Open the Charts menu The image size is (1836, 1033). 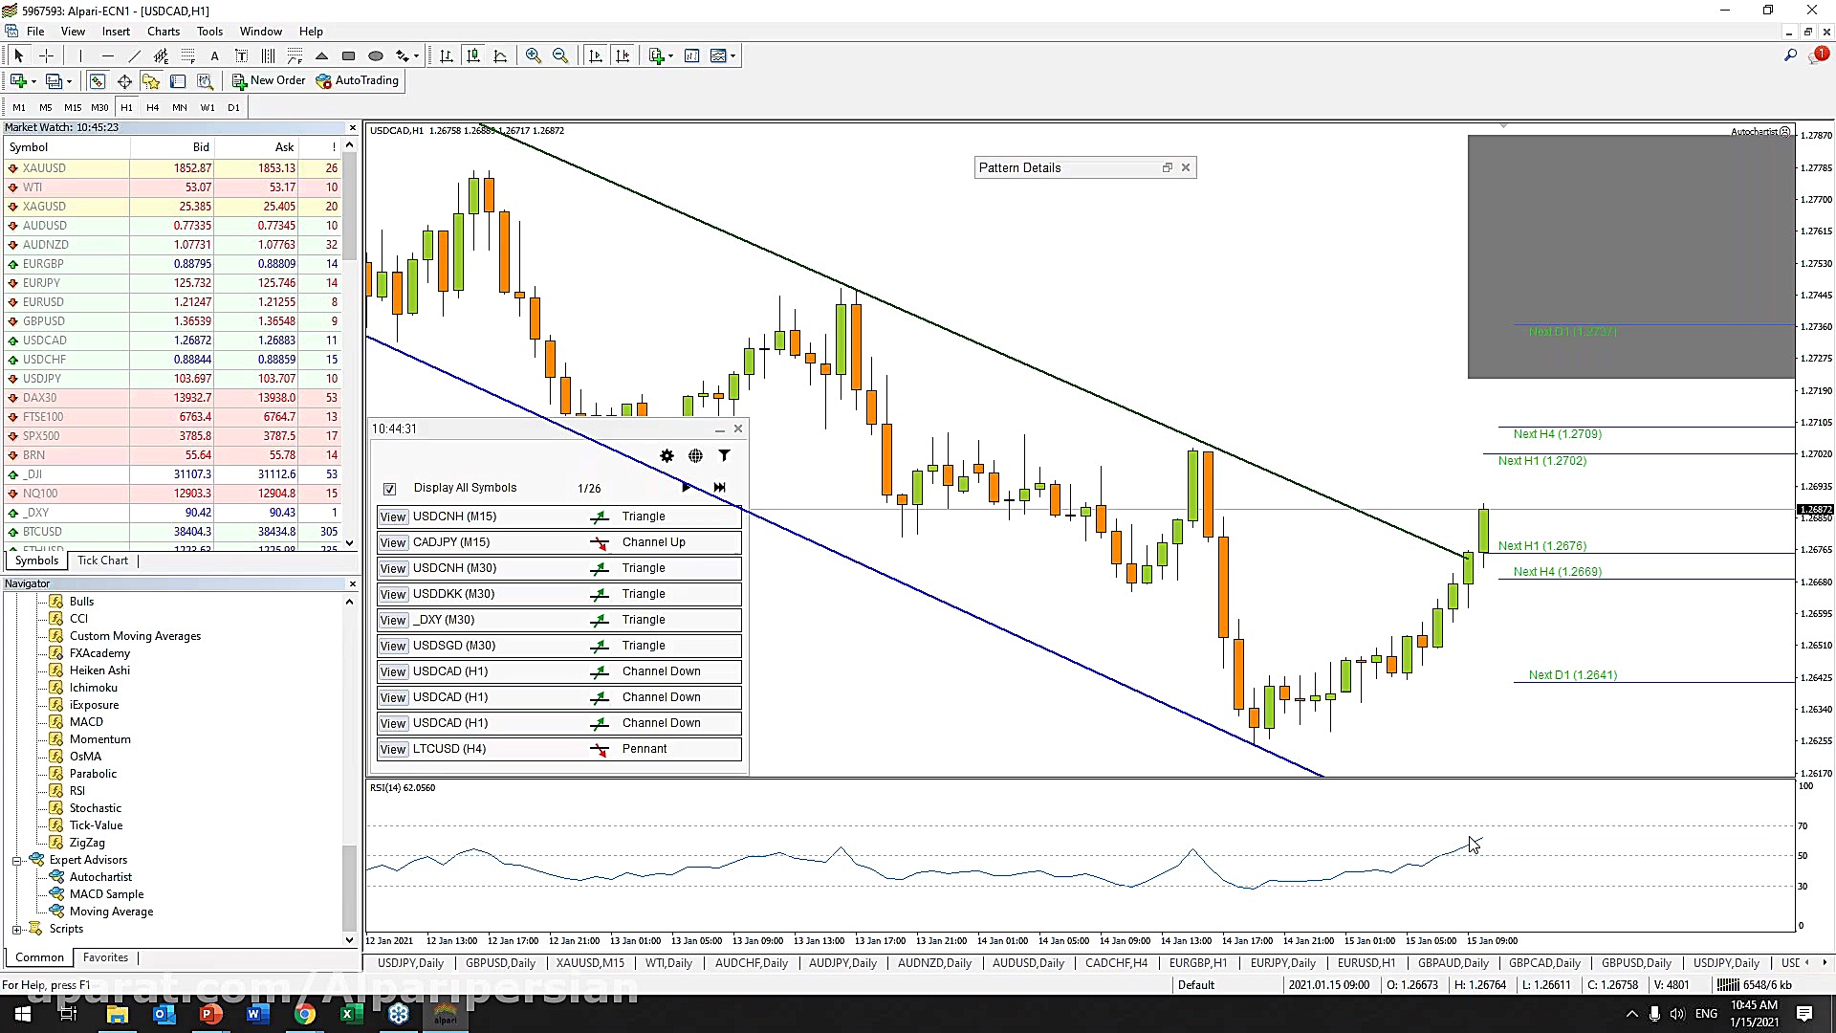coord(163,32)
